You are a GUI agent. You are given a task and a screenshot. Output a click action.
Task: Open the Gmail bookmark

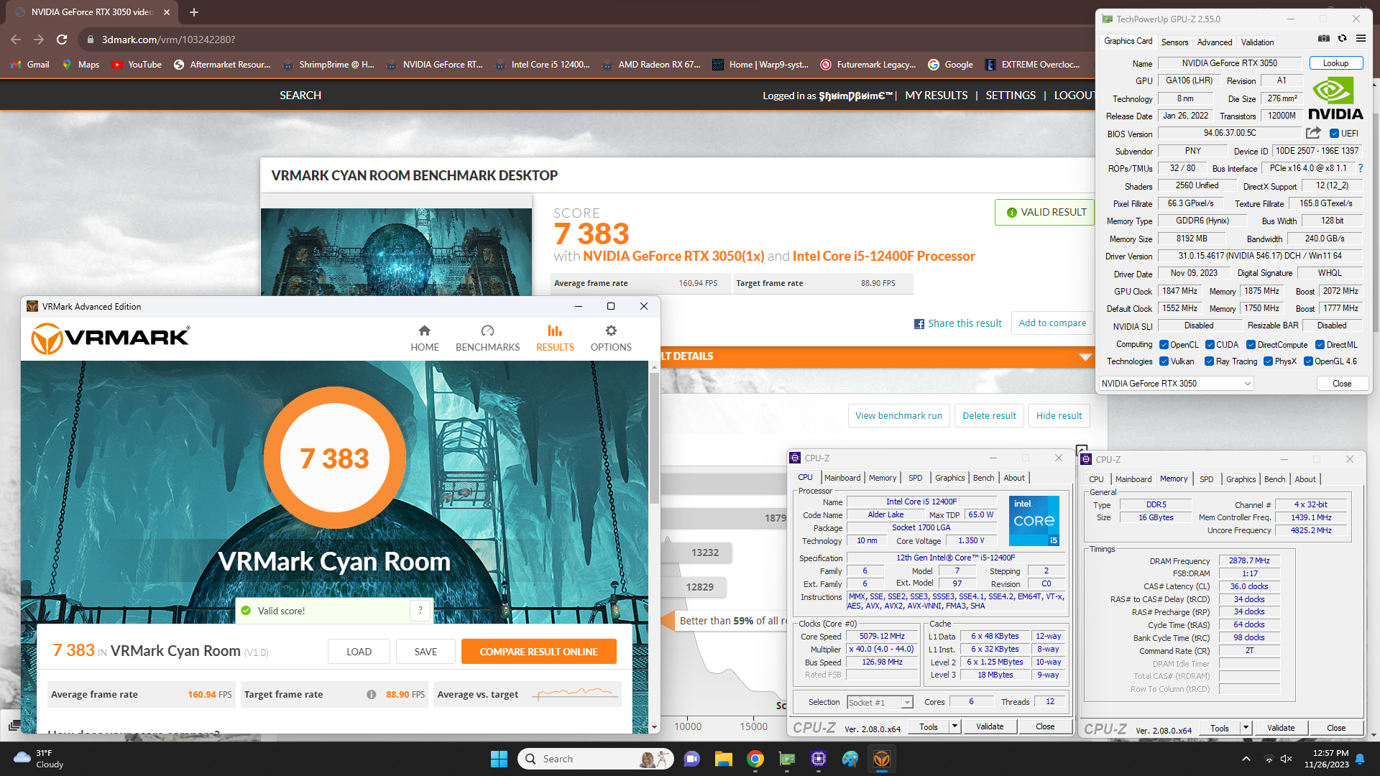pos(30,65)
